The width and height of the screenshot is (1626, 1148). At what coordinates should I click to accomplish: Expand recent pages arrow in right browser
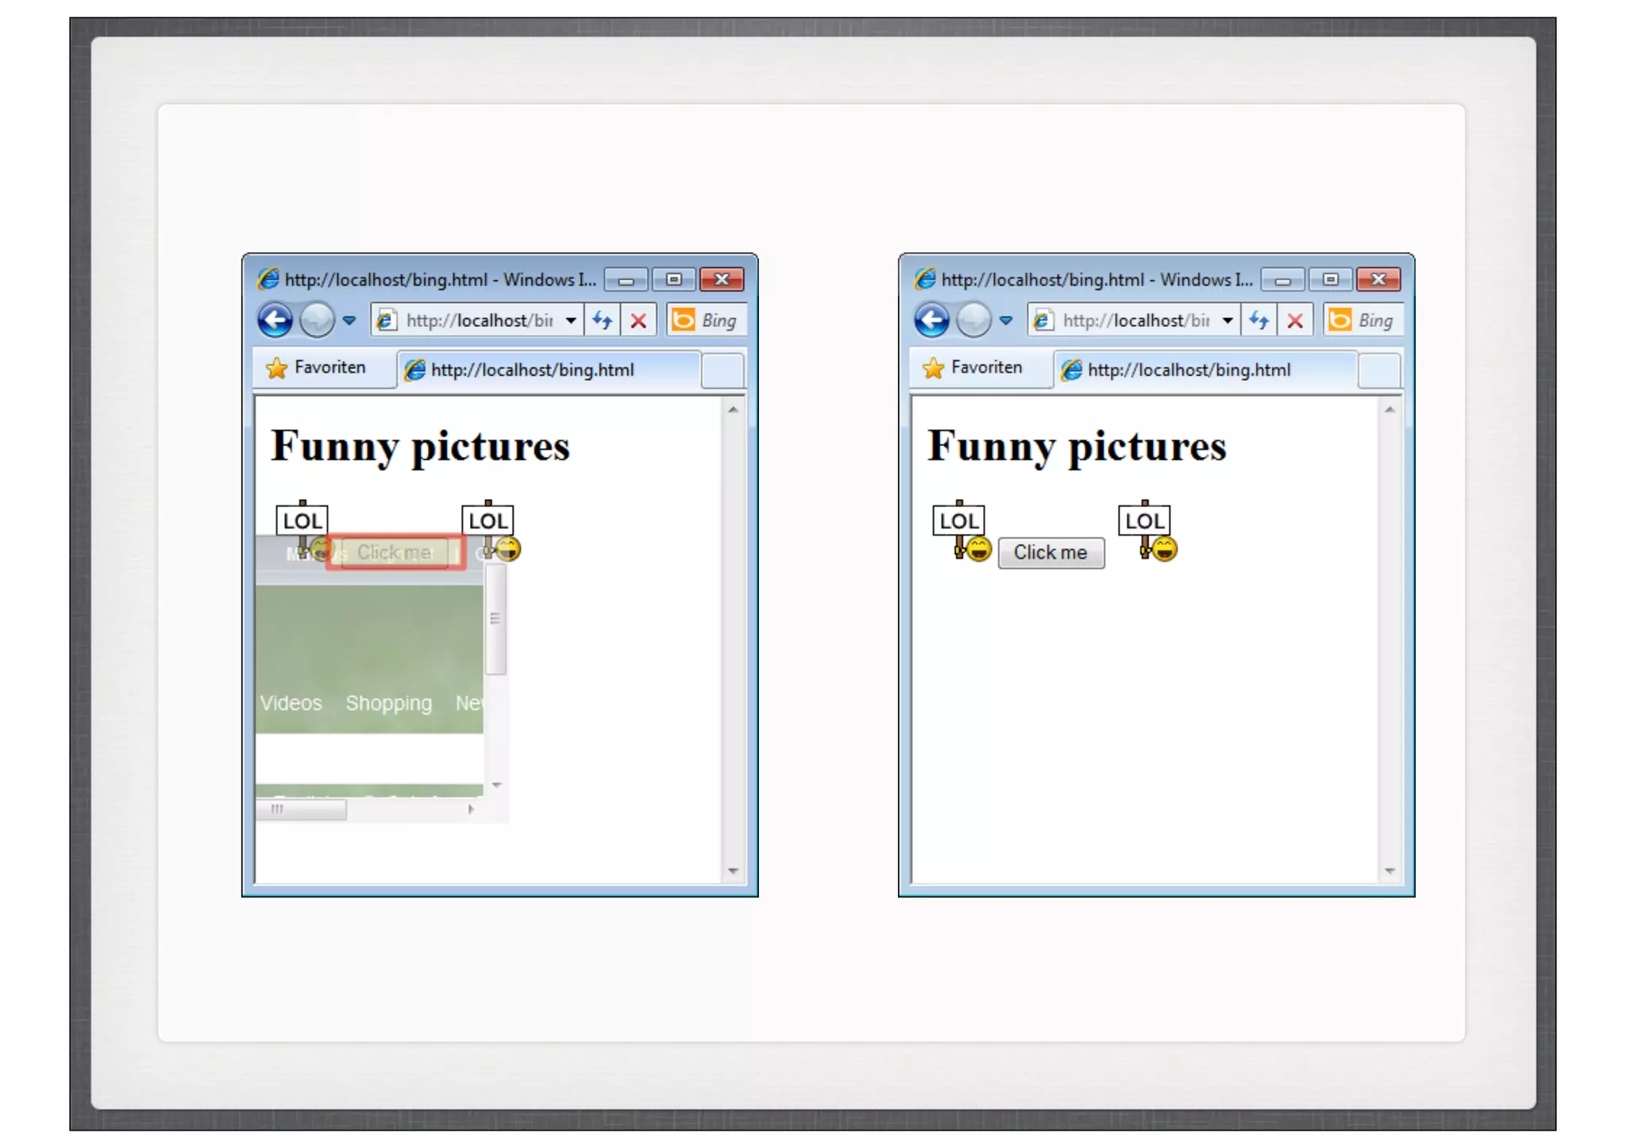point(1006,321)
